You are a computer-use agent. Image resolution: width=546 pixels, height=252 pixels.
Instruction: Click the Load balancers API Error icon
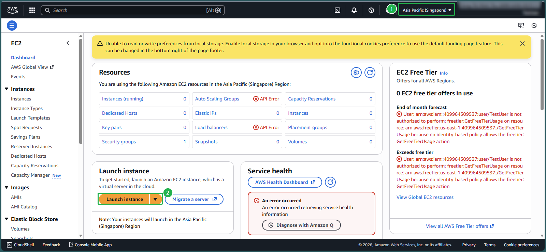pos(256,127)
